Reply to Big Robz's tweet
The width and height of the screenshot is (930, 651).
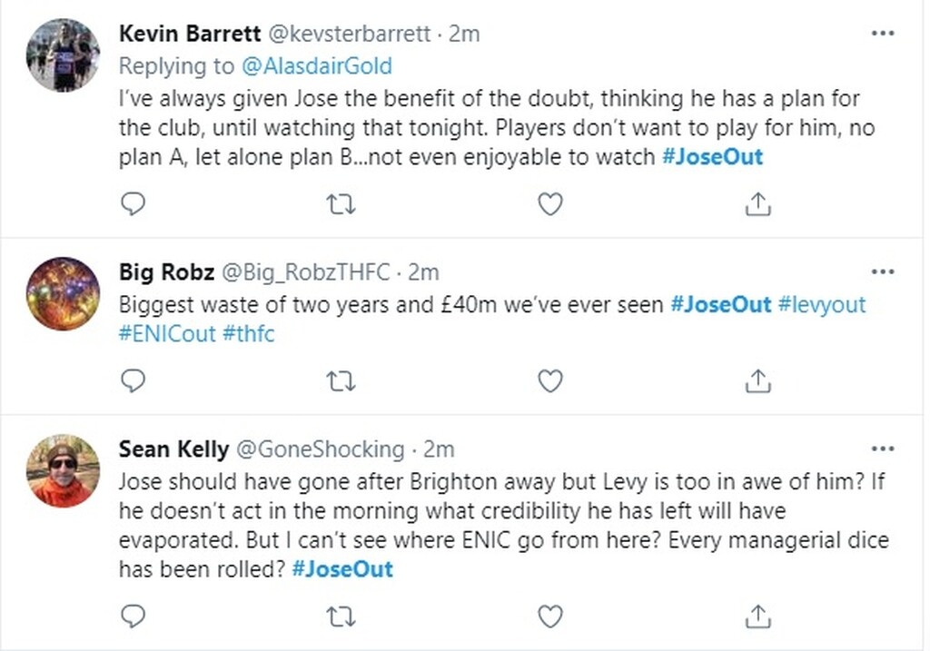(134, 382)
